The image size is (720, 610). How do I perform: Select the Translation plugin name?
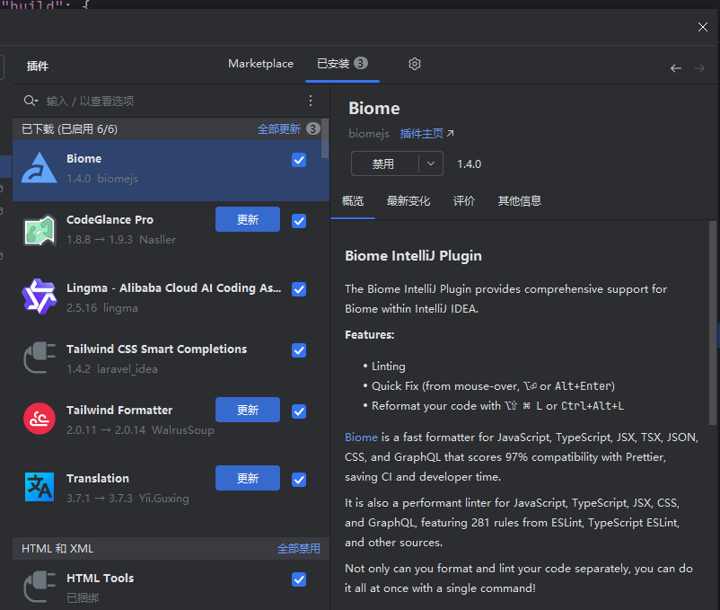98,479
